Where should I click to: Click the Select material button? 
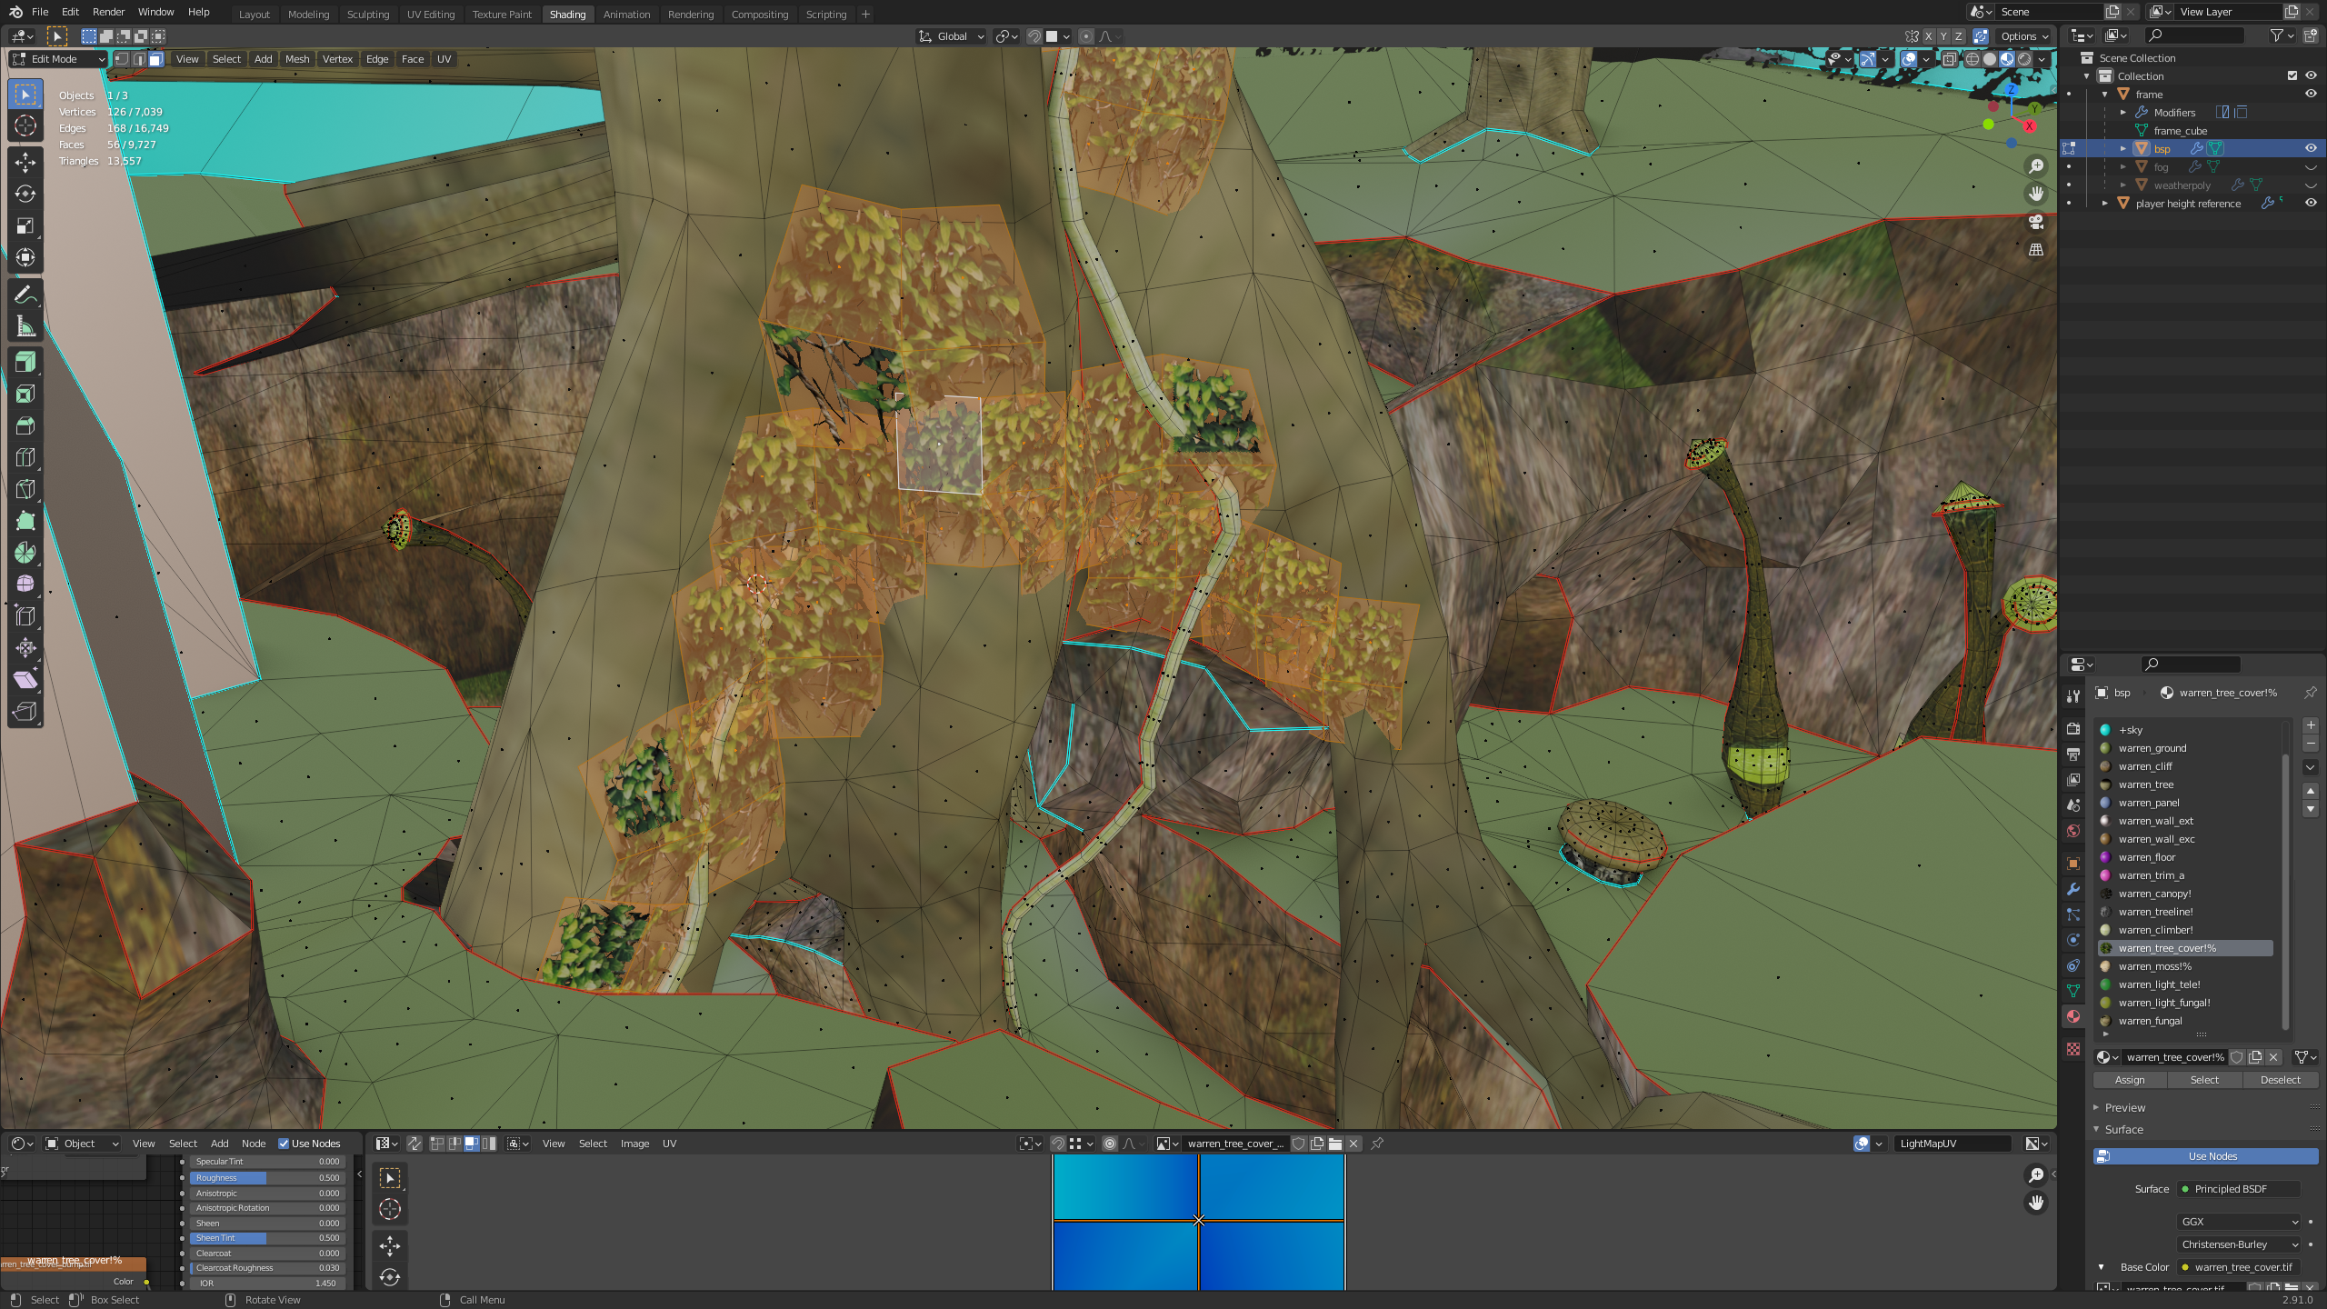[x=2204, y=1080]
